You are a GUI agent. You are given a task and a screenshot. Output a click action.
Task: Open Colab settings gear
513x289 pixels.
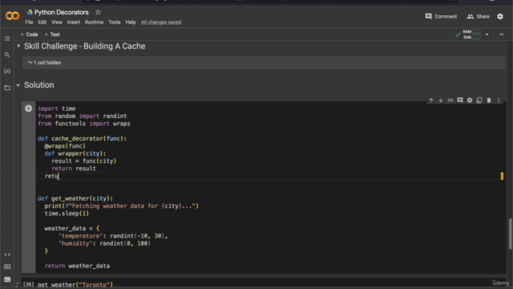click(x=500, y=16)
